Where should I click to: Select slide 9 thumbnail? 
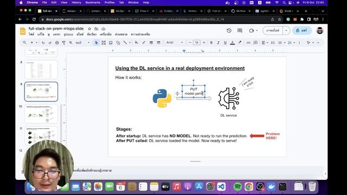pos(41,92)
